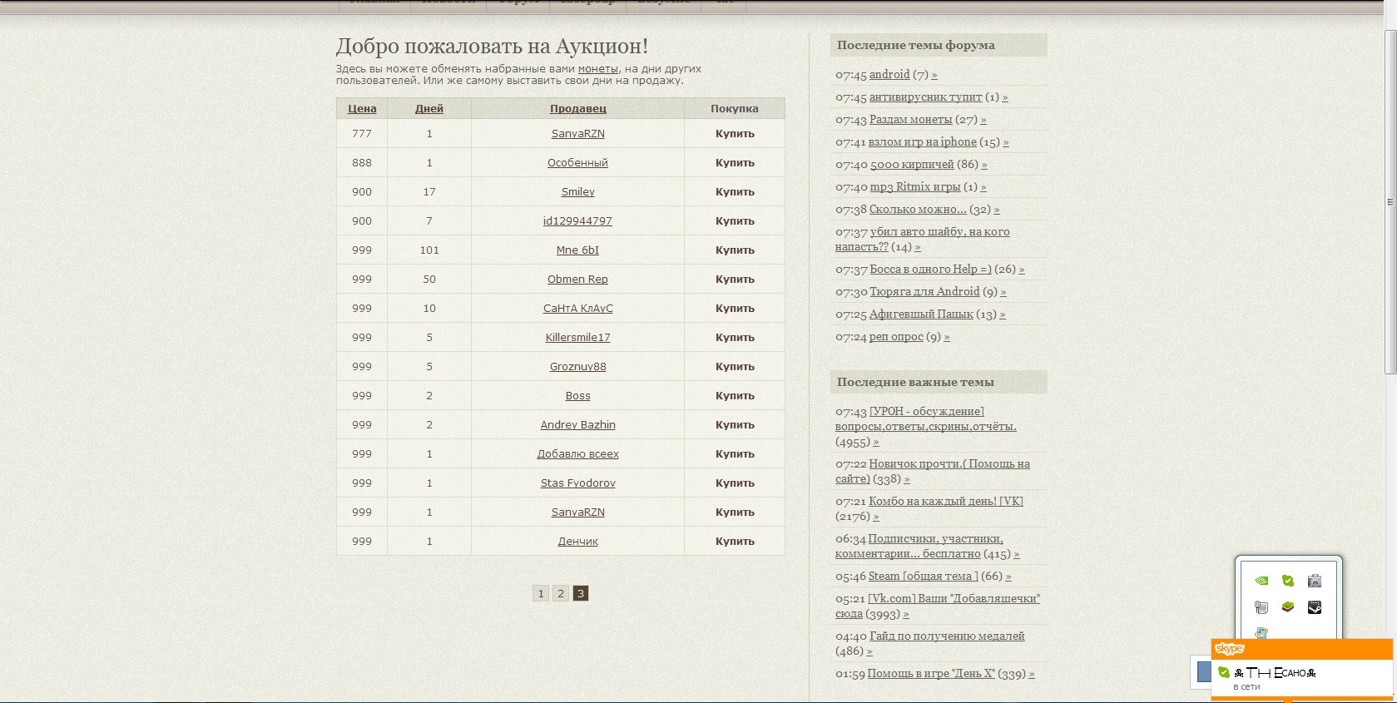The image size is (1397, 703).
Task: Buy the lot from Killersmile17
Action: click(x=735, y=337)
